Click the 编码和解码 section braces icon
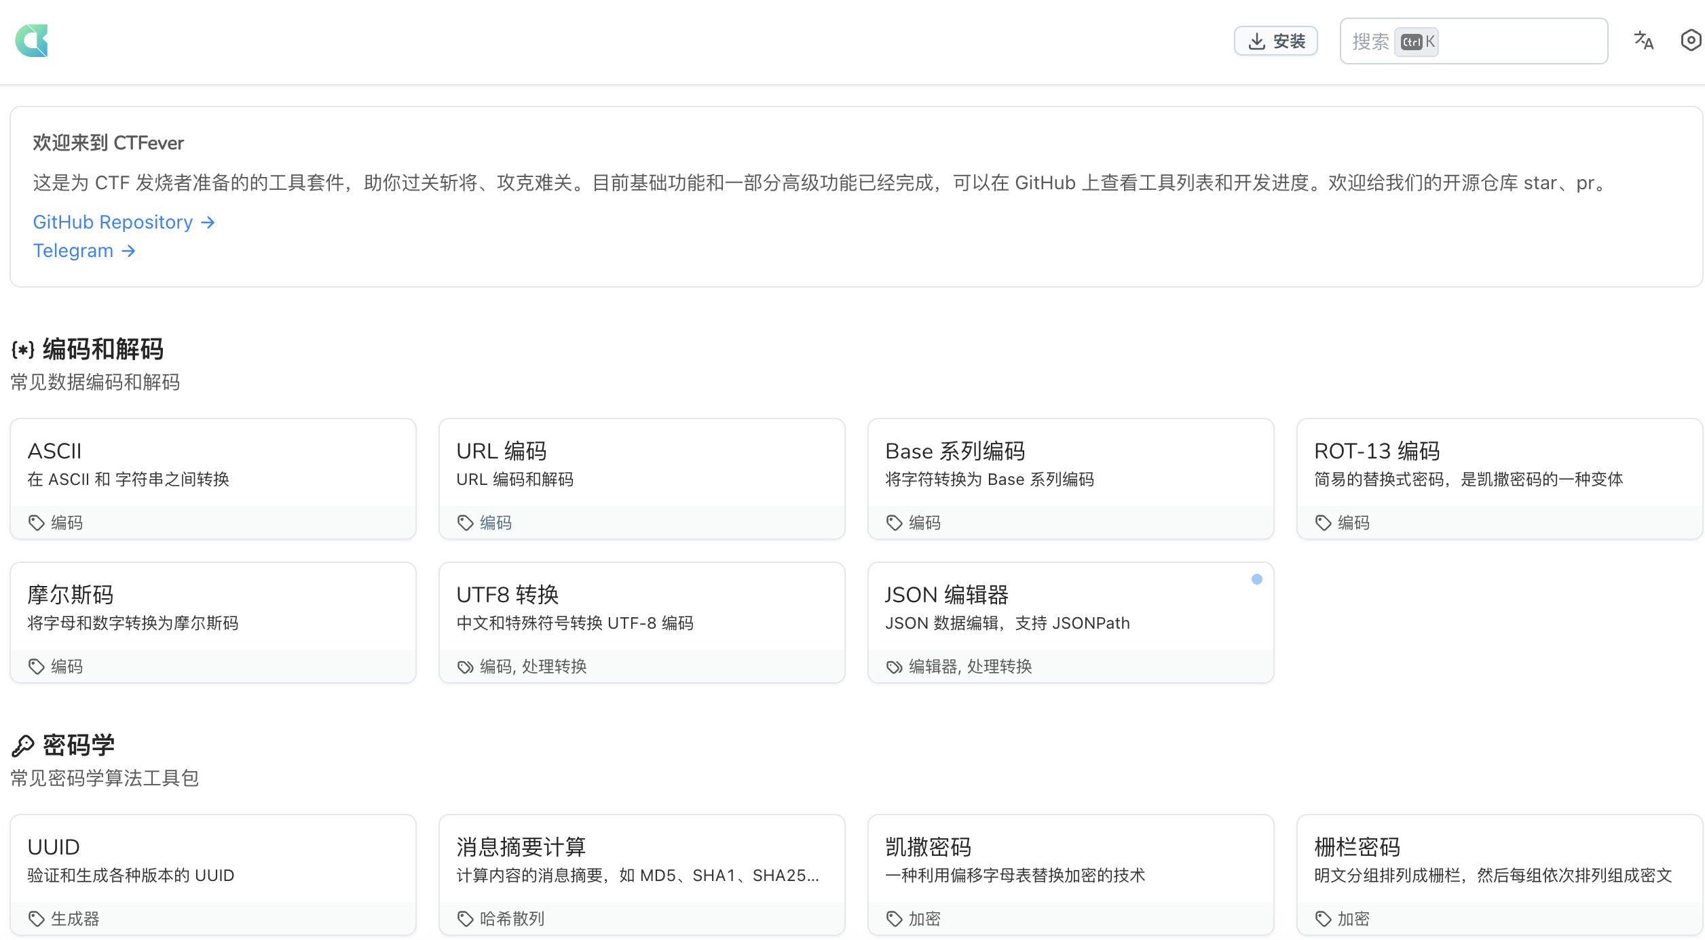Viewport: 1705px width, 940px height. pyautogui.click(x=23, y=350)
